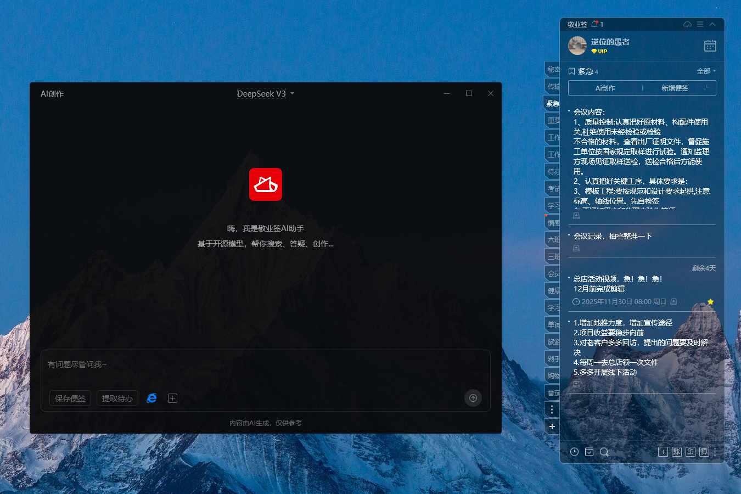
Task: Open the notification bell next to 敬业签
Action: (595, 24)
